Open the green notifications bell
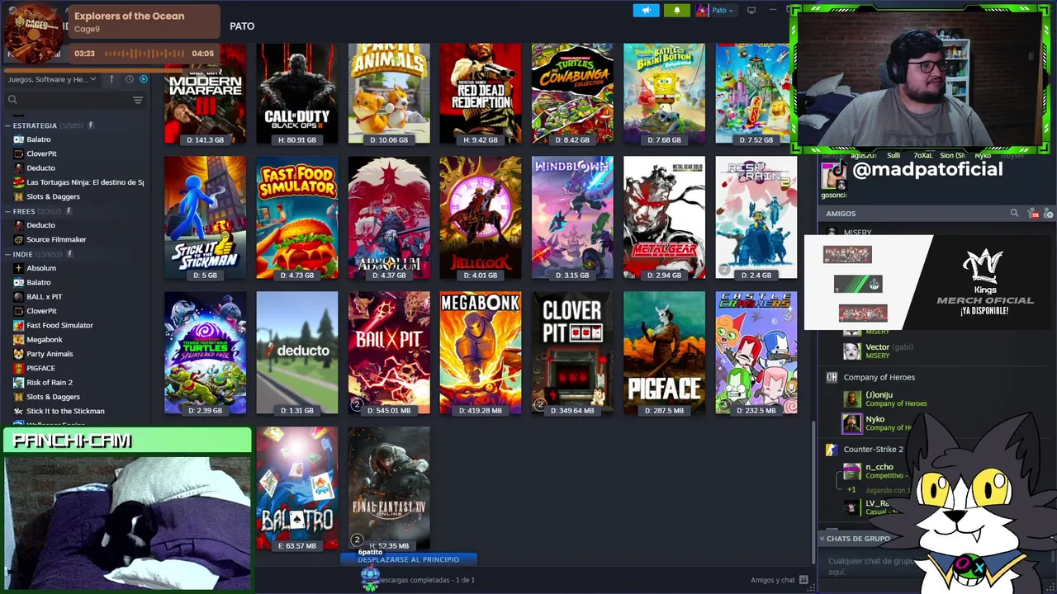 click(x=676, y=10)
